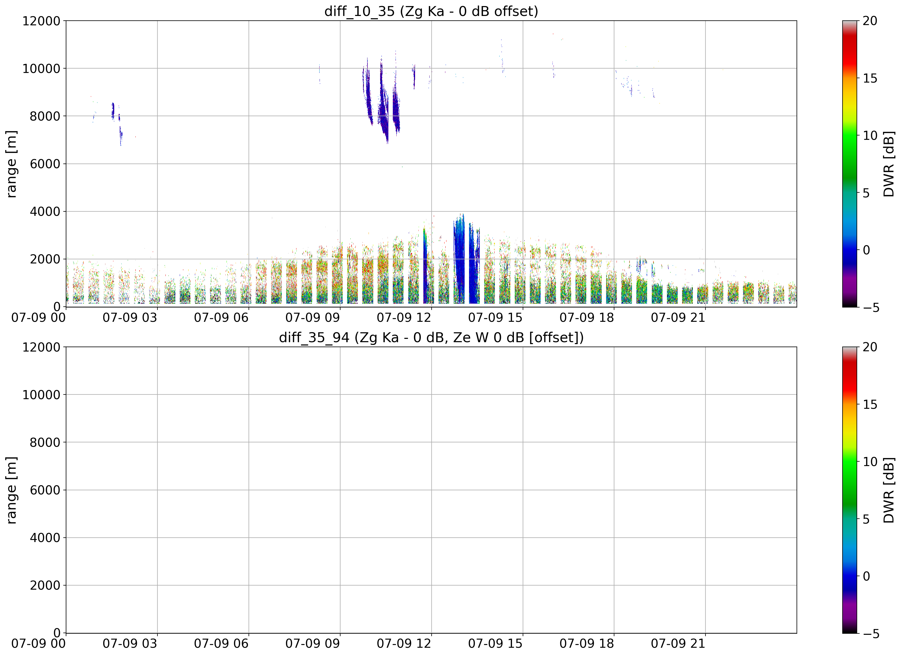Click the rainbow colorbar of the diff_35_94 plot
This screenshot has height=656, width=902.
click(849, 490)
